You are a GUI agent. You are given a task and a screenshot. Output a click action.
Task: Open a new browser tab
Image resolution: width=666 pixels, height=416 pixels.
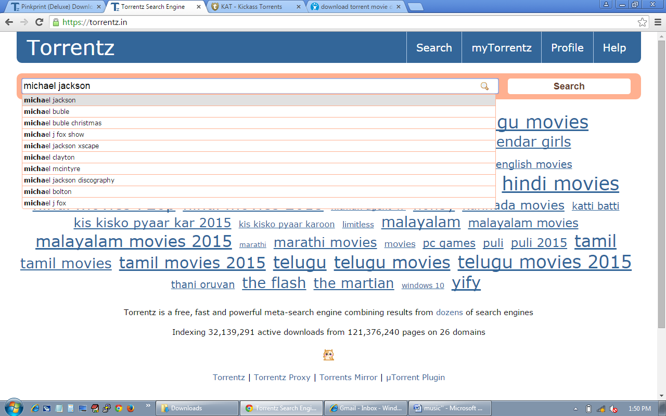coord(415,7)
